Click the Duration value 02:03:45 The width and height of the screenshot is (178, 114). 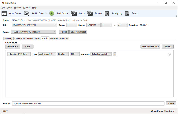[x=144, y=25]
